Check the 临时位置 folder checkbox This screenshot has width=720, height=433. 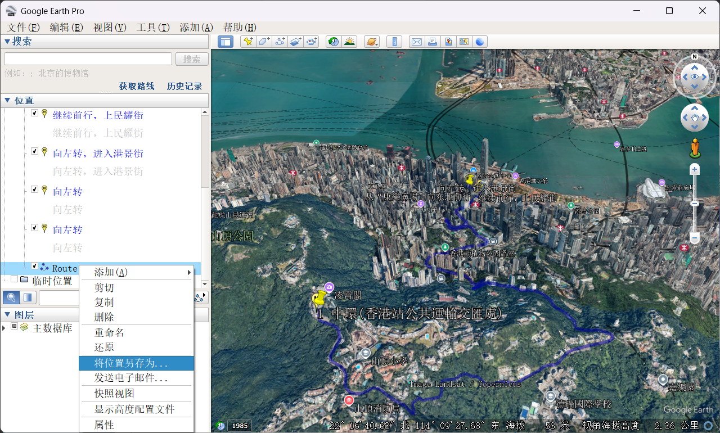(14, 278)
